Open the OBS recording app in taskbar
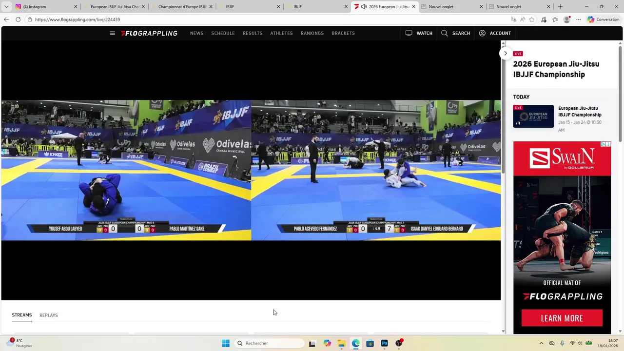 point(399,343)
